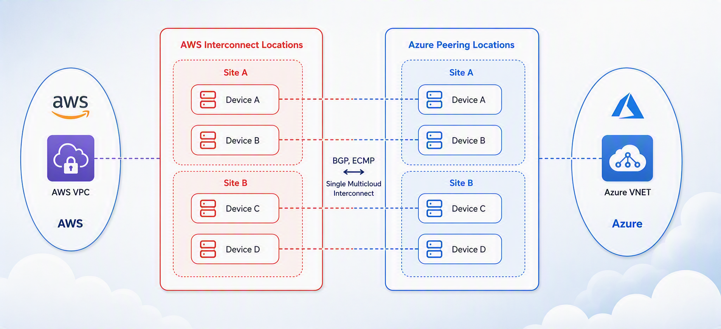Select the blue Azure VNET cloud icon
721x329 pixels.
click(x=627, y=158)
